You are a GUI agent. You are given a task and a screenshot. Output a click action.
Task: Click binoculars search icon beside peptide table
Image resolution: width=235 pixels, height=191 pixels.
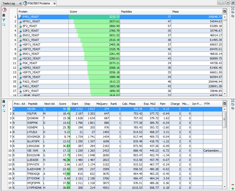(4, 101)
